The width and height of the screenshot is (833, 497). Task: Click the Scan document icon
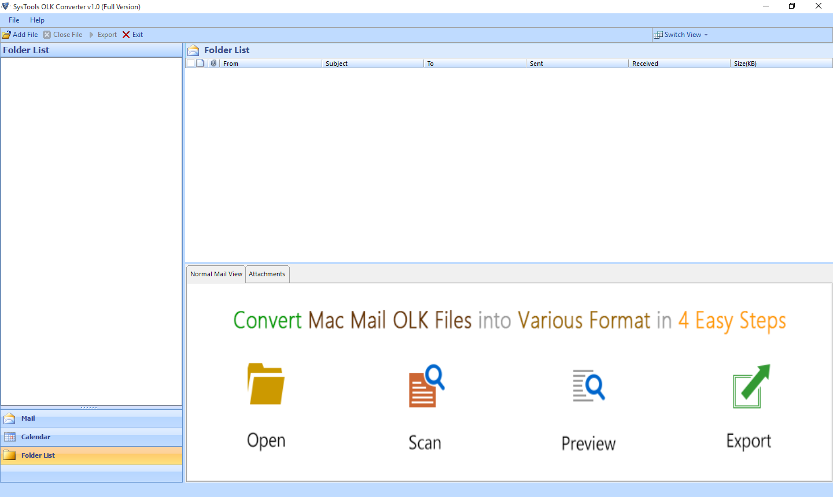426,385
